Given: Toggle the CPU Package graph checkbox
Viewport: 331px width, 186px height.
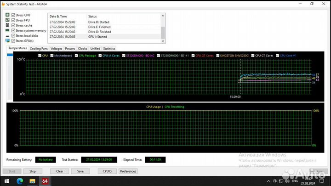Looking at the screenshot, I should [76, 56].
